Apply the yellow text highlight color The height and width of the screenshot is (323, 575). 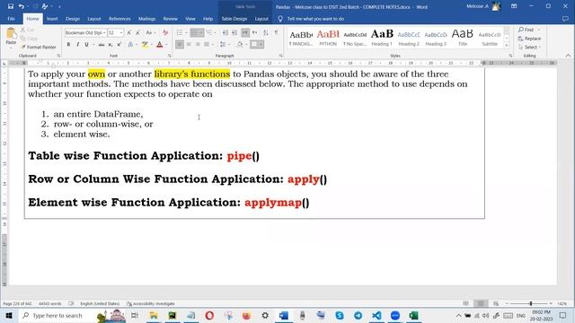tap(146, 44)
